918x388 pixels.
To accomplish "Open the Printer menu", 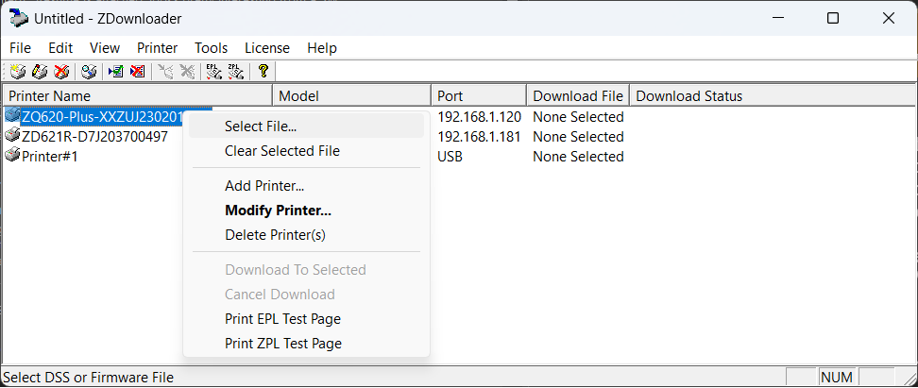I will pos(158,48).
